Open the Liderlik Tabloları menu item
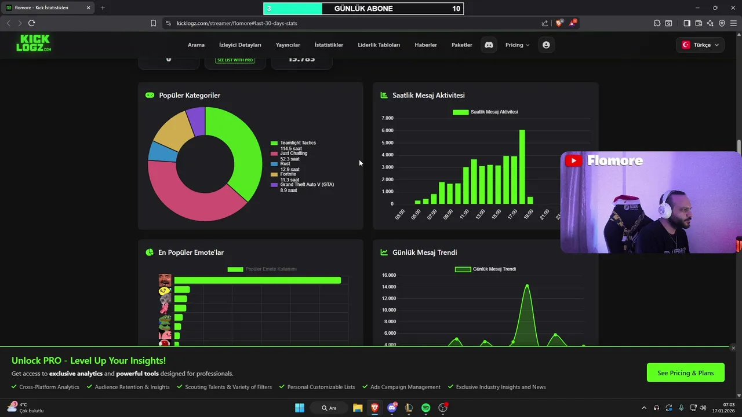Screen dimensions: 742x417 tap(379, 45)
